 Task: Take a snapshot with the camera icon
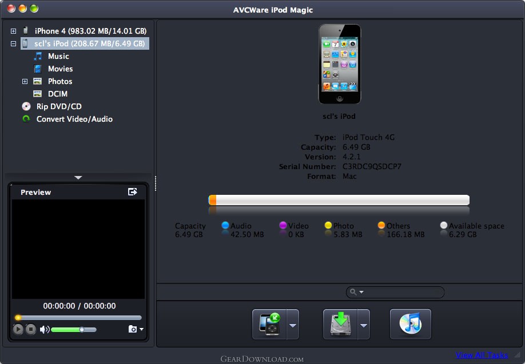pyautogui.click(x=133, y=329)
